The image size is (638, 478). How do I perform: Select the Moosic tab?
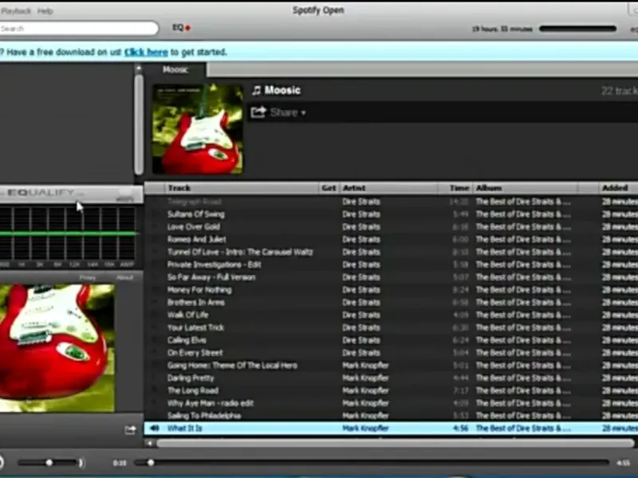point(175,69)
